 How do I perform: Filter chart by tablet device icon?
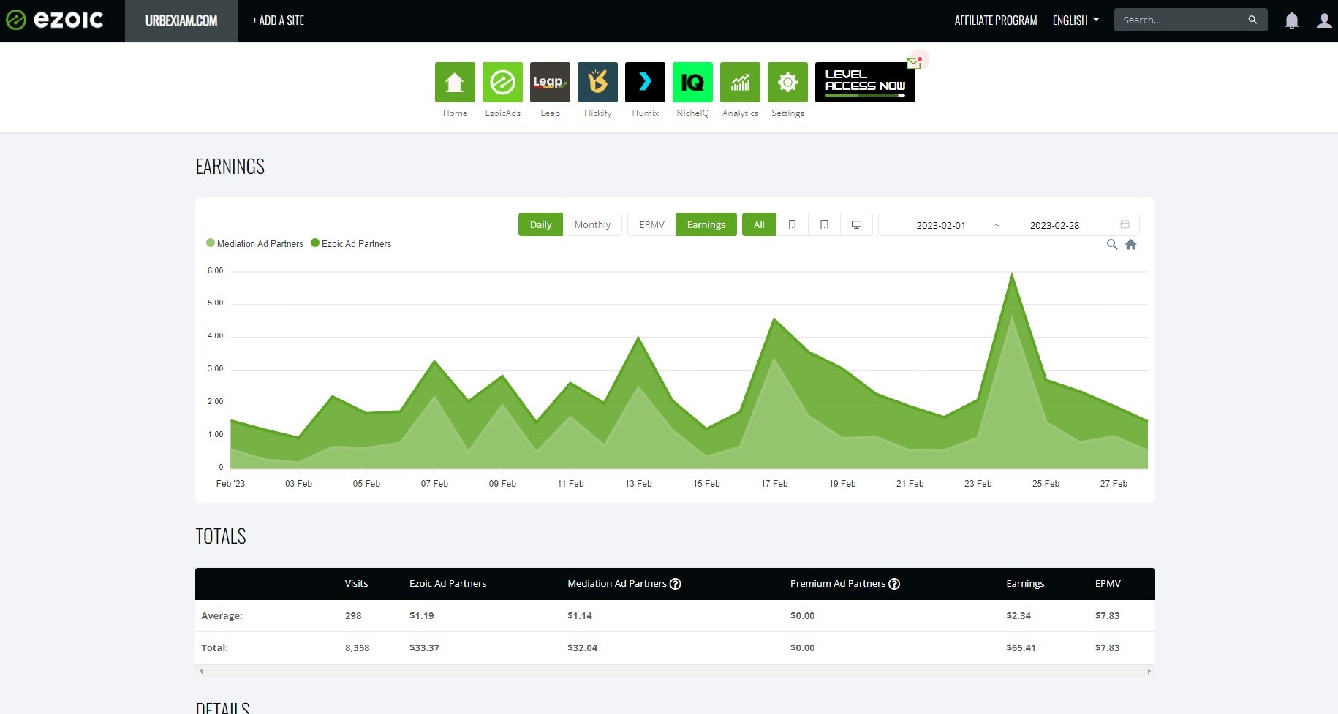coord(824,224)
